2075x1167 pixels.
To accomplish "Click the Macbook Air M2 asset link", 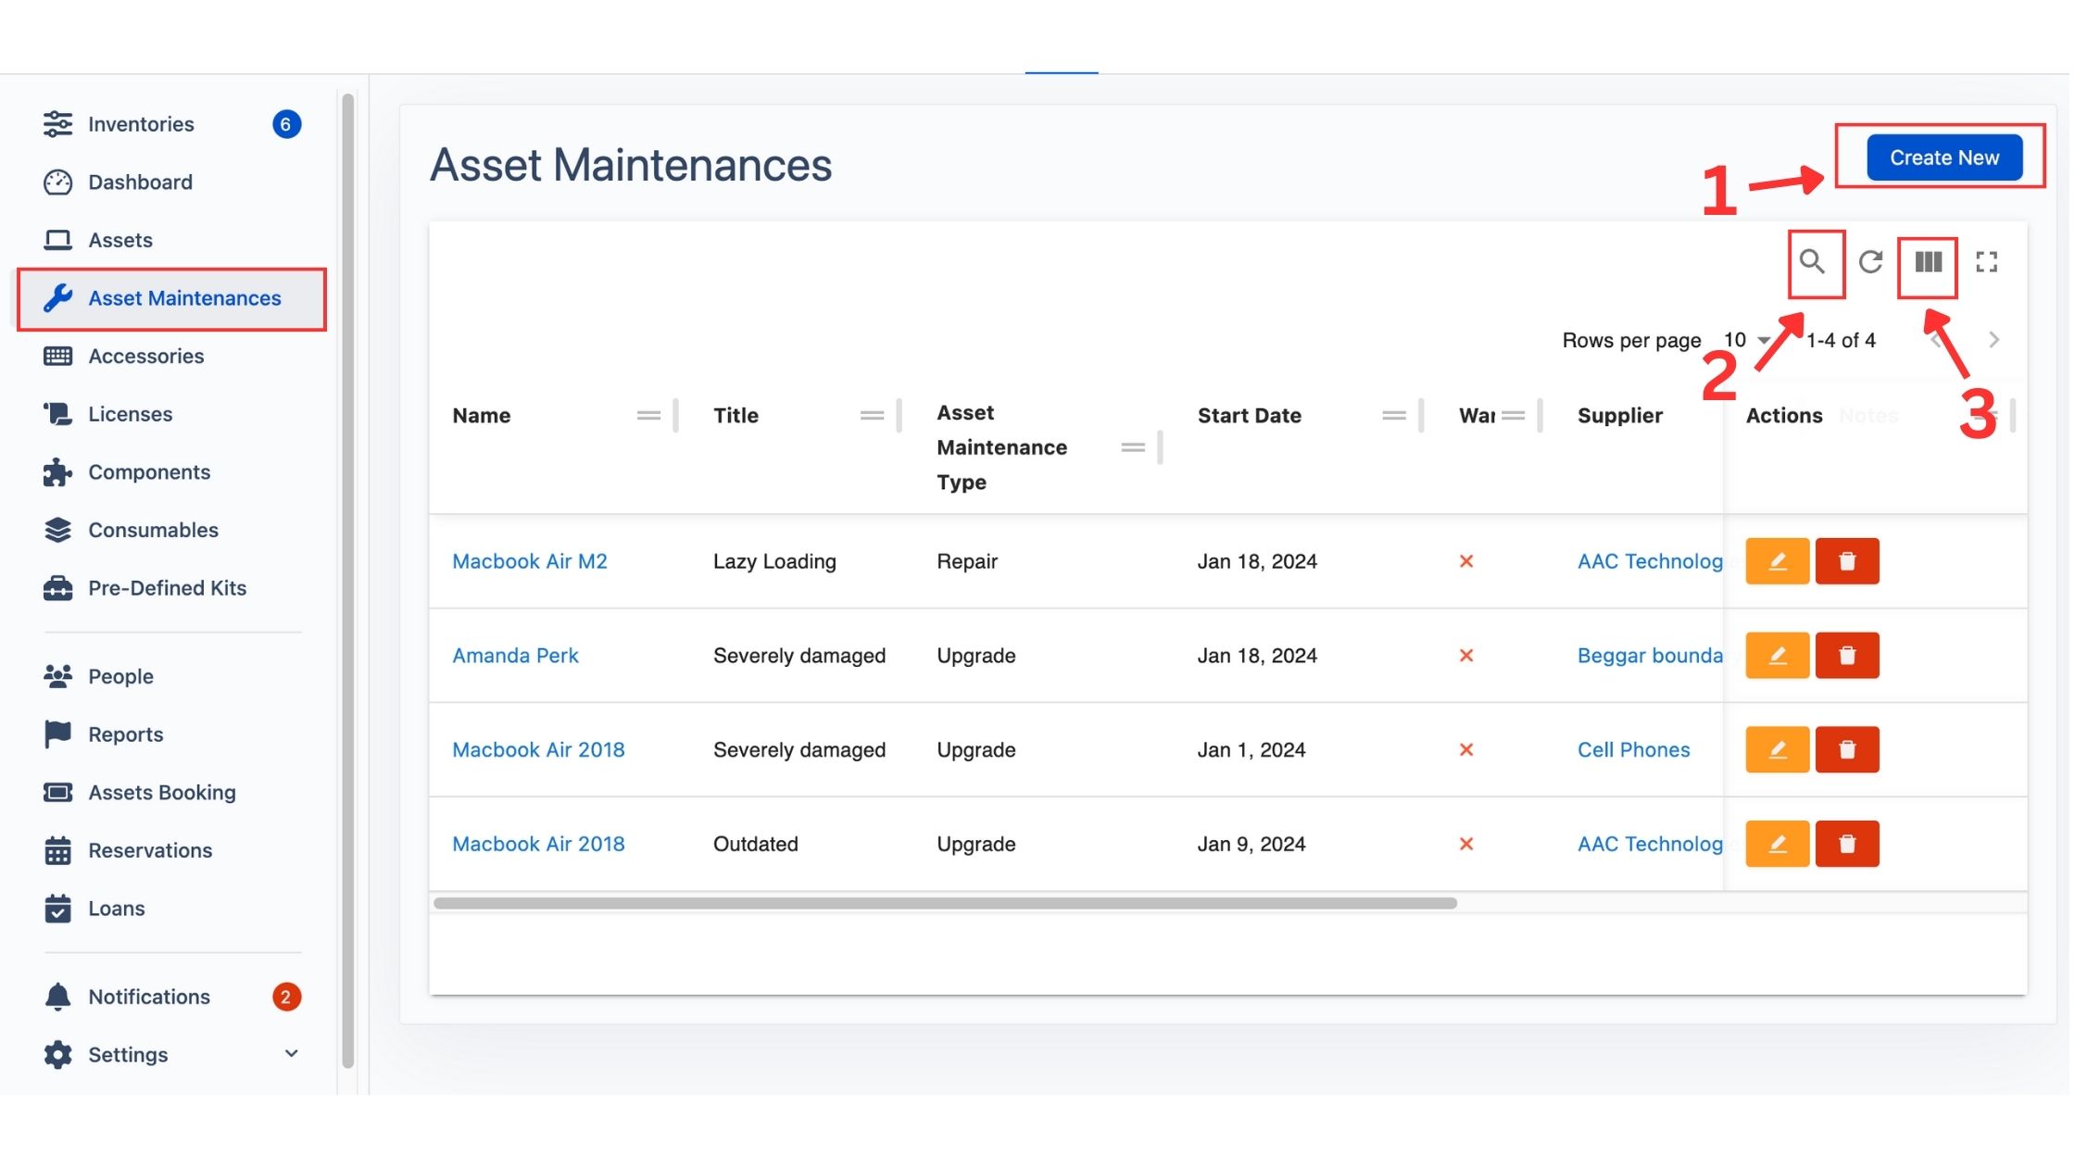I will point(529,558).
